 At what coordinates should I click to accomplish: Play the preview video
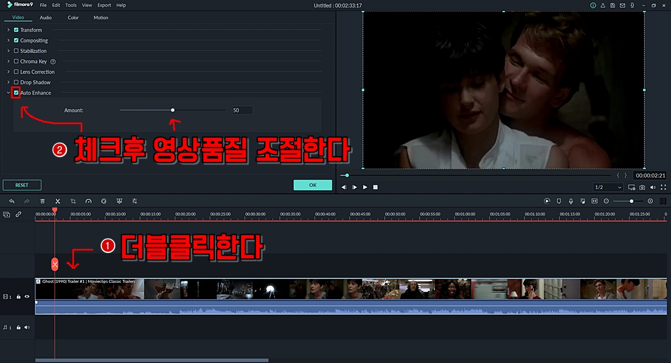(x=365, y=187)
